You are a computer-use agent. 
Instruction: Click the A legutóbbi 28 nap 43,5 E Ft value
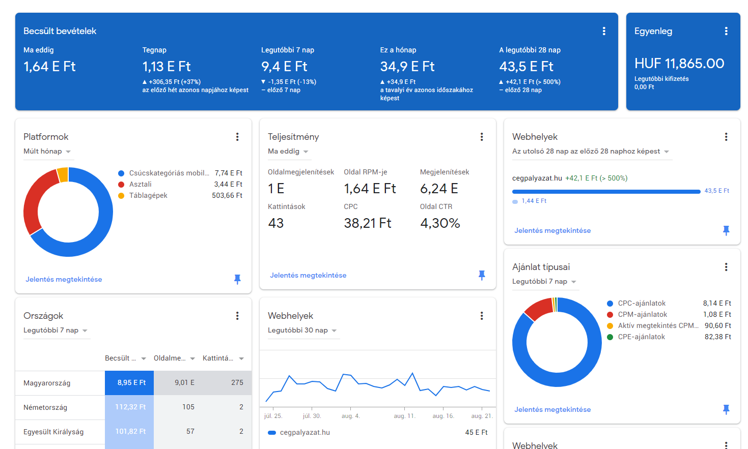(527, 67)
